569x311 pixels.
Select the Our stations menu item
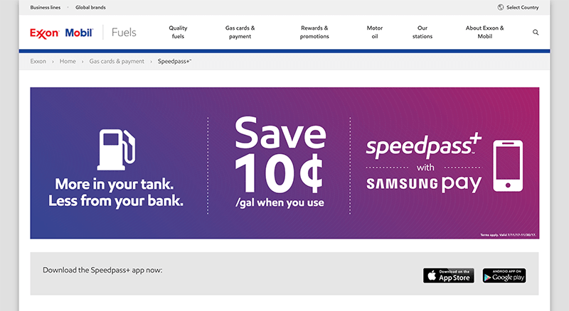click(x=422, y=32)
